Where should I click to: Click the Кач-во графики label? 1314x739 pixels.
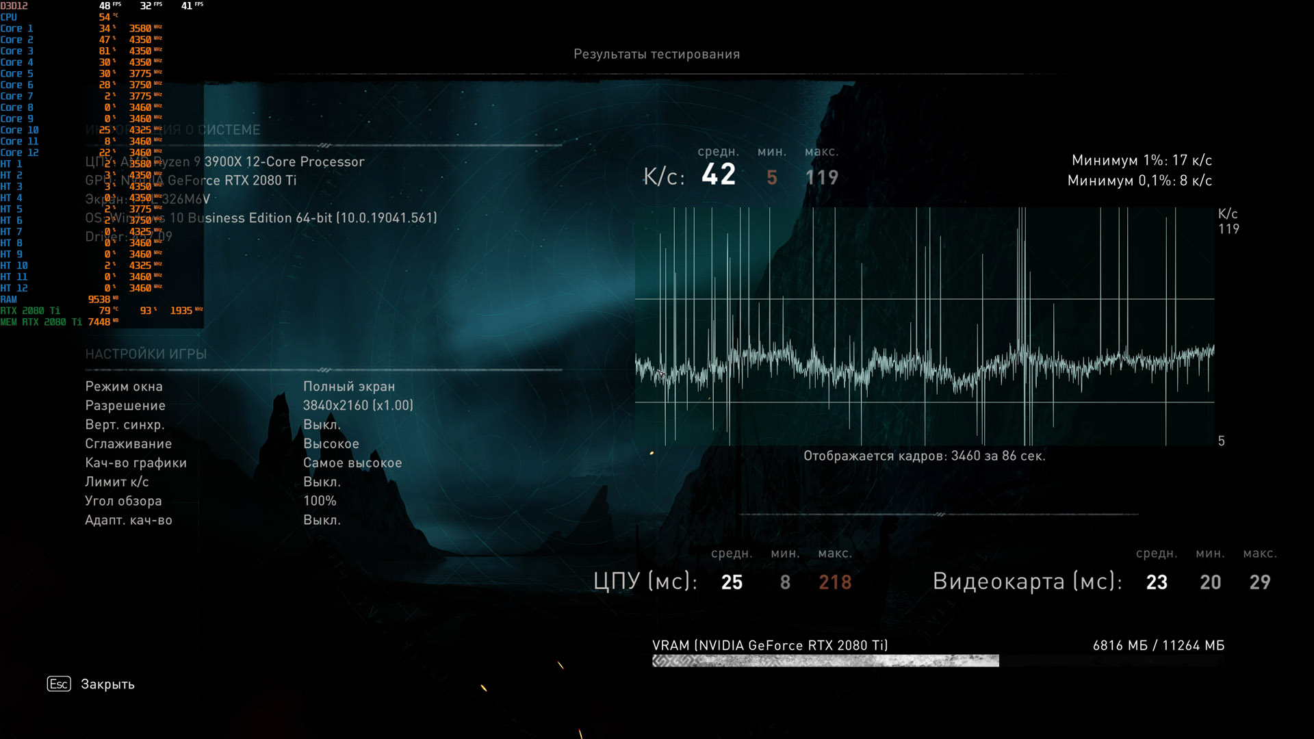click(x=136, y=463)
